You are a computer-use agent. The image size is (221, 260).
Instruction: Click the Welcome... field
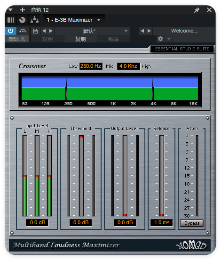pos(184,31)
